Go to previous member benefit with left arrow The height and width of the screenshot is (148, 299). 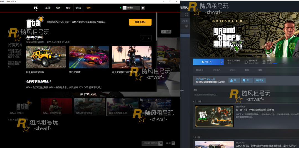(x=143, y=38)
